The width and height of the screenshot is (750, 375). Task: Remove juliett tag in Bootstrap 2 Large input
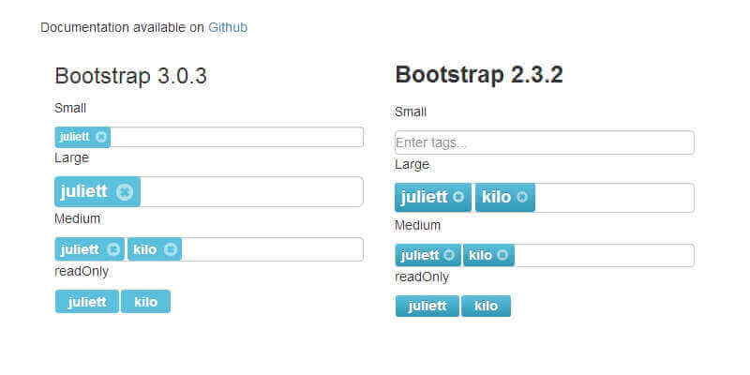458,197
